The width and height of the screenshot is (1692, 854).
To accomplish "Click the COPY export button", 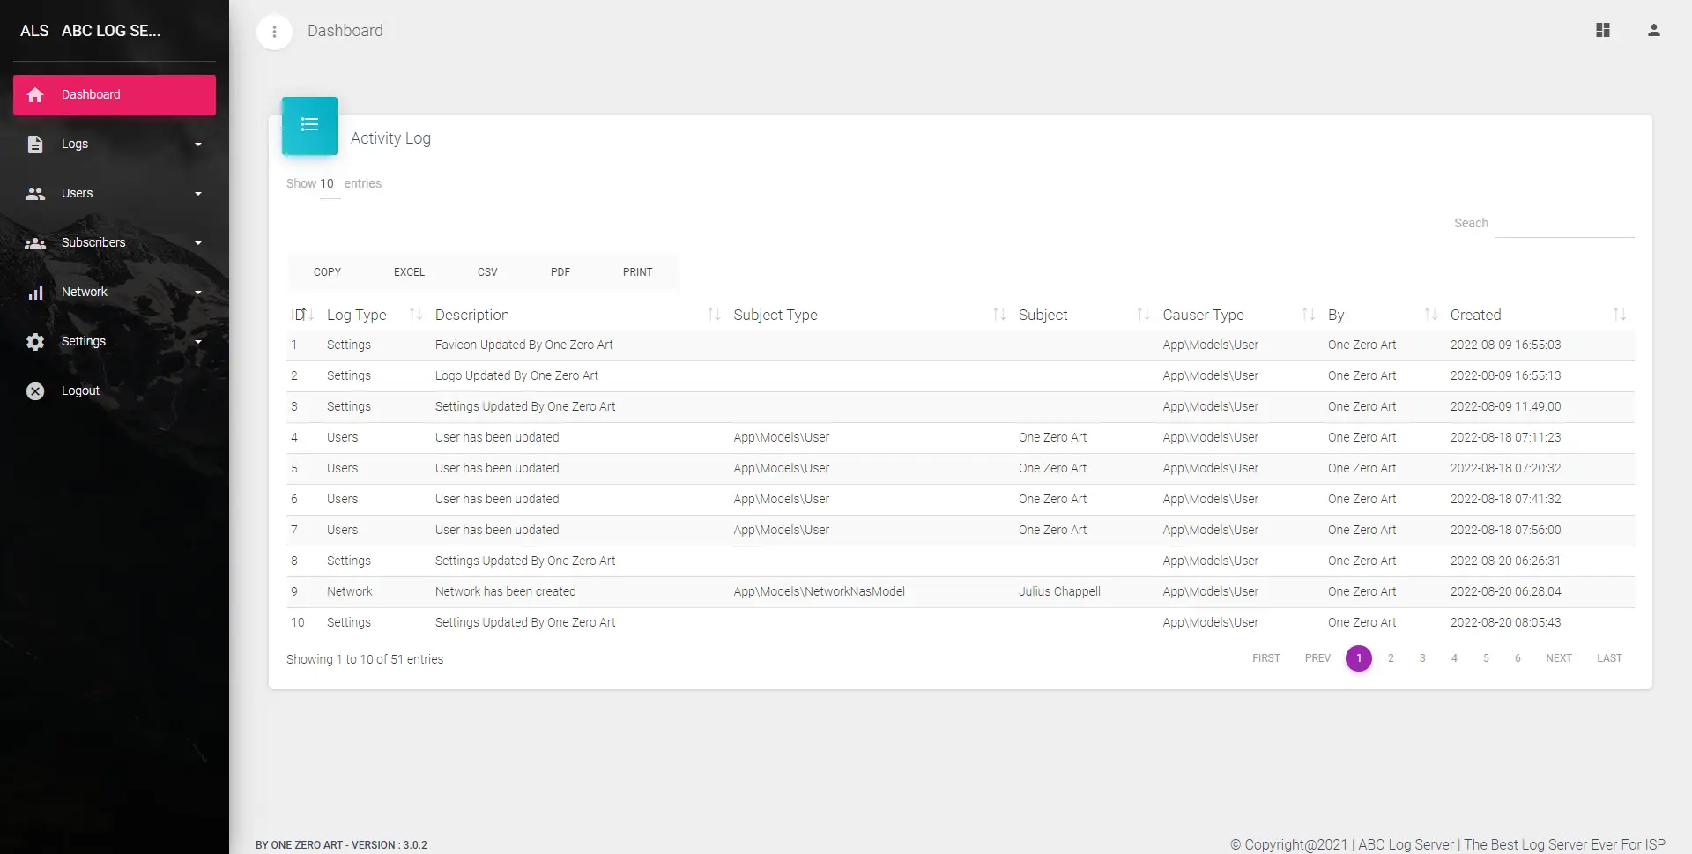I will click(327, 272).
